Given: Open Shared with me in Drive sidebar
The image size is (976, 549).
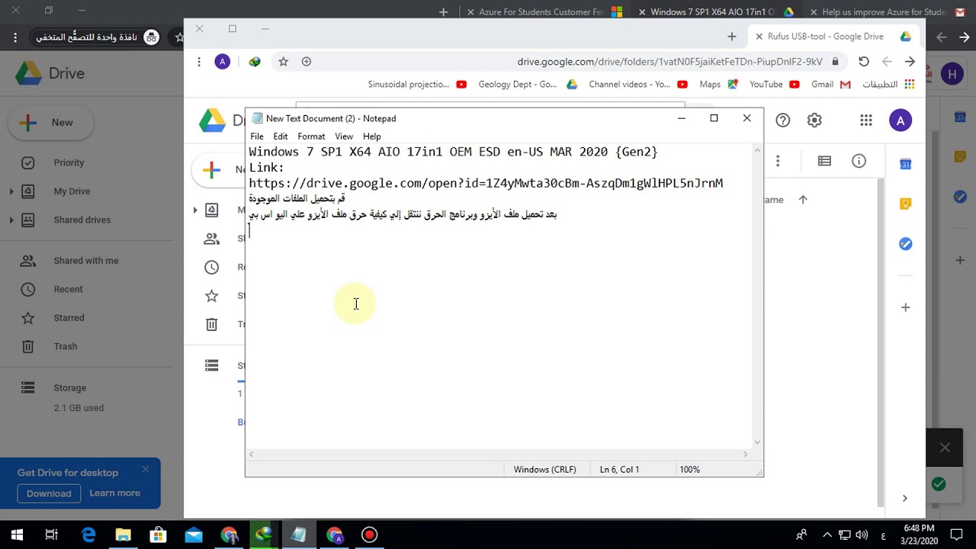Looking at the screenshot, I should point(85,261).
